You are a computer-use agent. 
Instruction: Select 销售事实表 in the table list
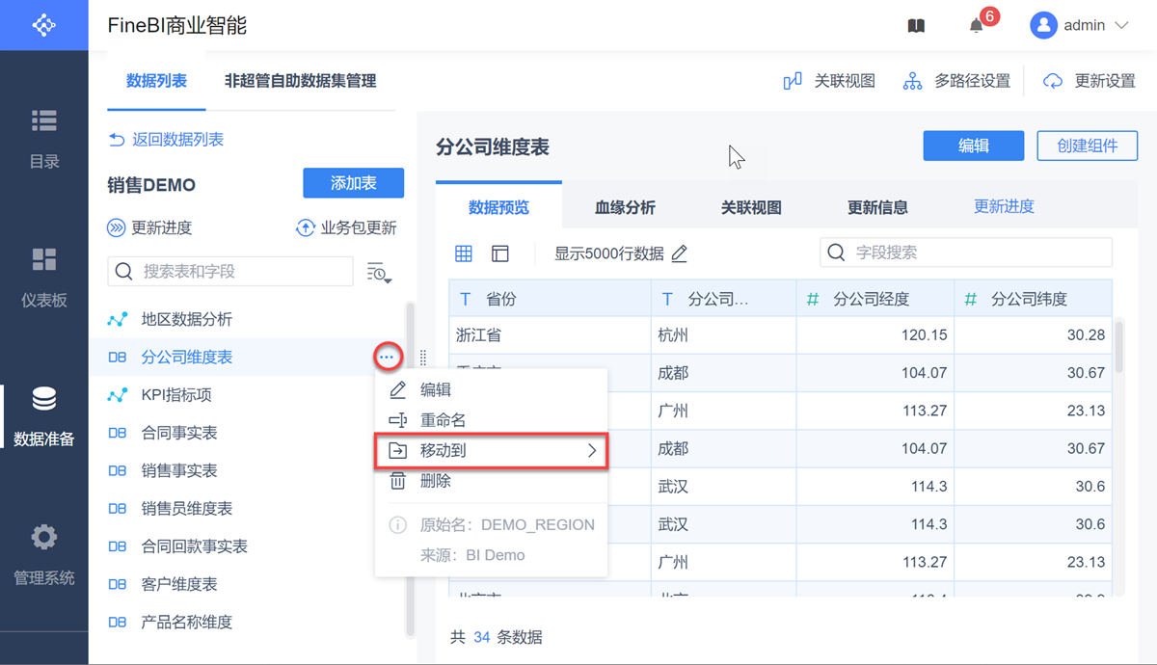pyautogui.click(x=179, y=470)
